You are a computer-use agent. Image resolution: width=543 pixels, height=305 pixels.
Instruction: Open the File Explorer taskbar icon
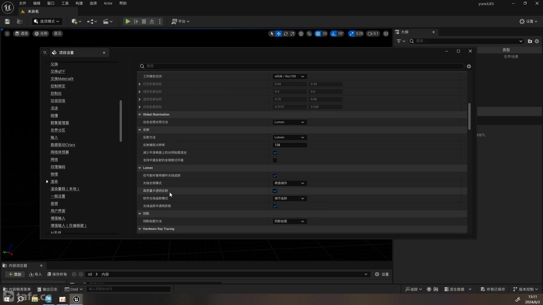35,299
